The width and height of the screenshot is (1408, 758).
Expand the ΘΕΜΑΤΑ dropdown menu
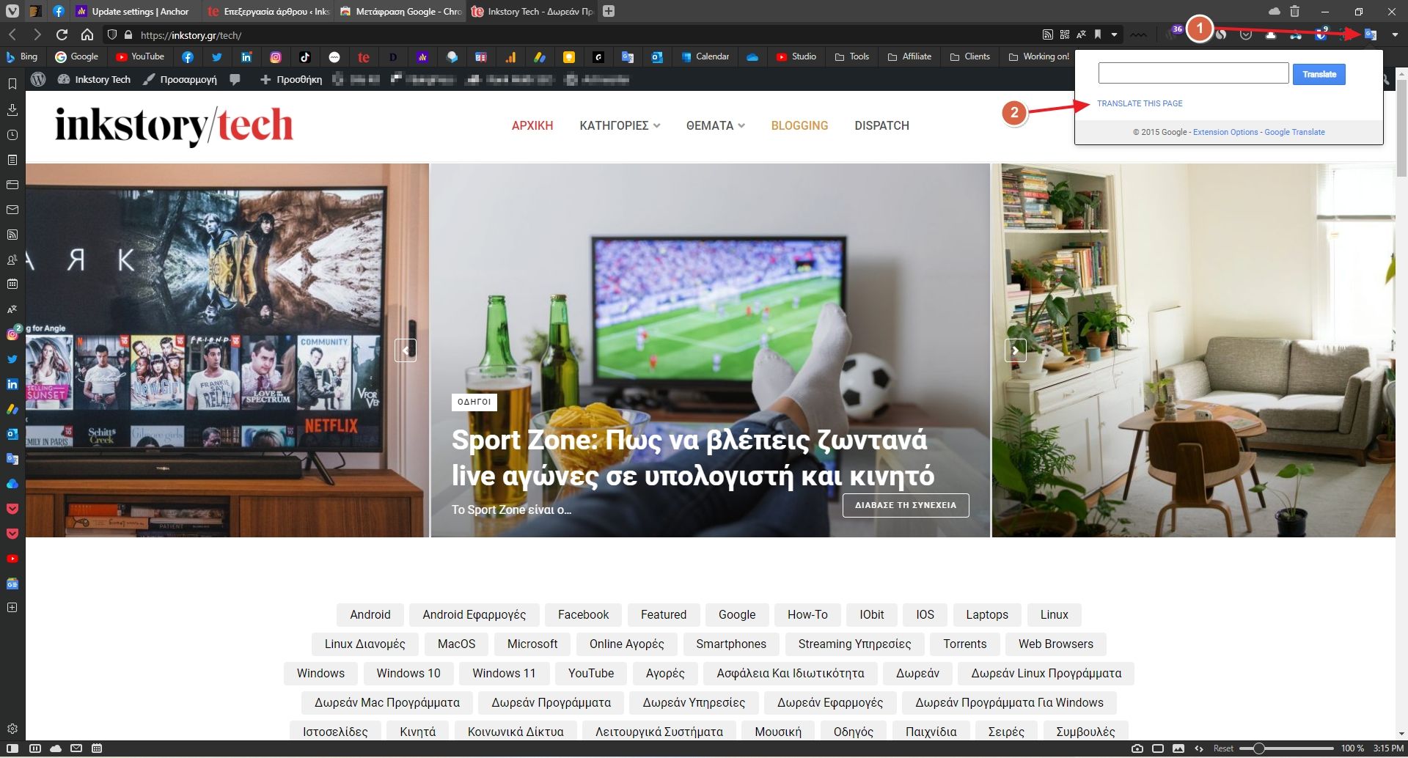[714, 125]
